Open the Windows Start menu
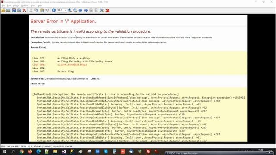The height and width of the screenshot is (155, 276). coord(5,152)
